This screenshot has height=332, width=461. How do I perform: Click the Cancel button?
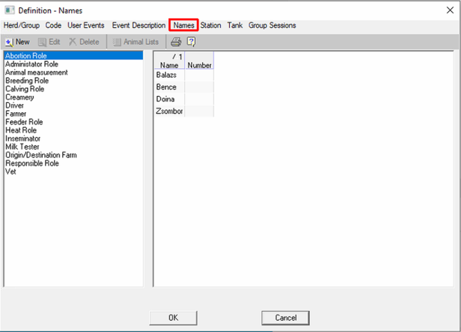(285, 318)
